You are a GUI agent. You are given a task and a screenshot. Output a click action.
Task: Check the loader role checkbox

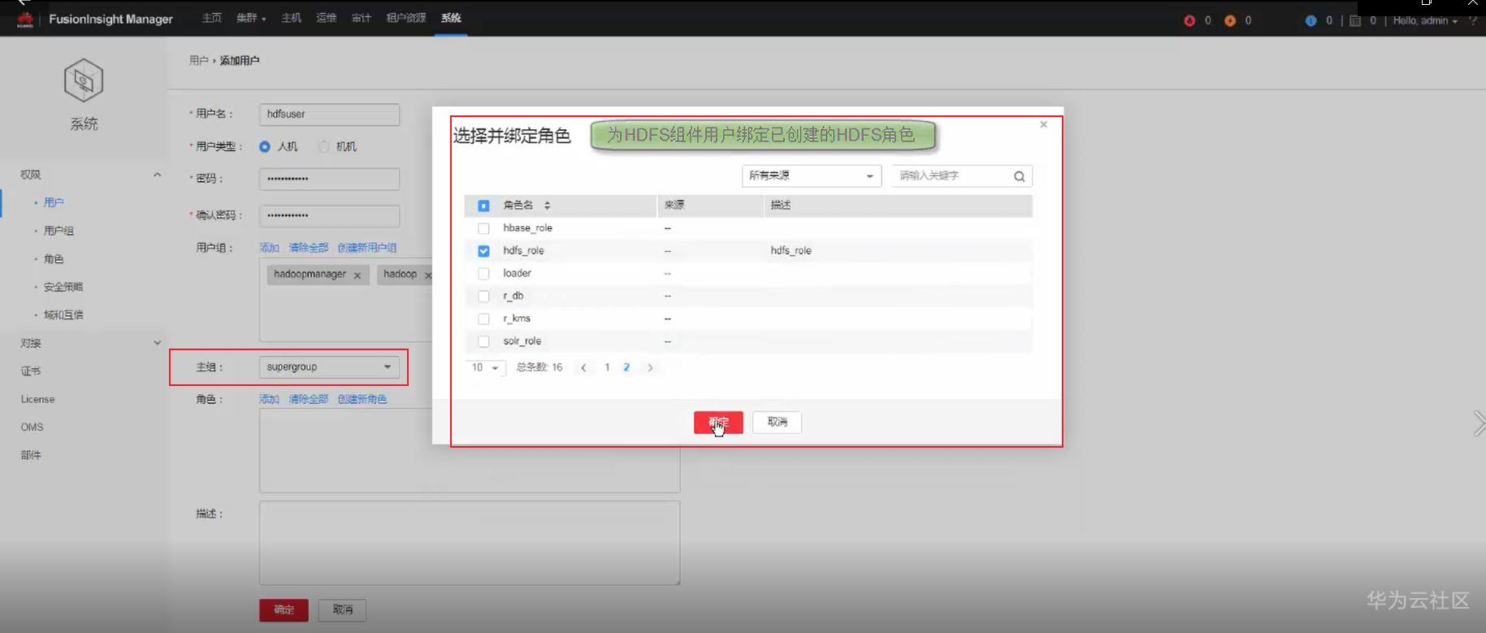tap(483, 274)
